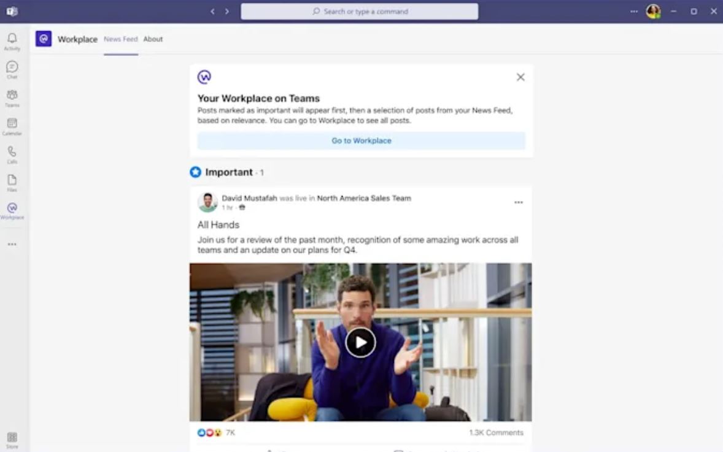The image size is (723, 452).
Task: Switch to the News Feed tab
Action: point(121,39)
